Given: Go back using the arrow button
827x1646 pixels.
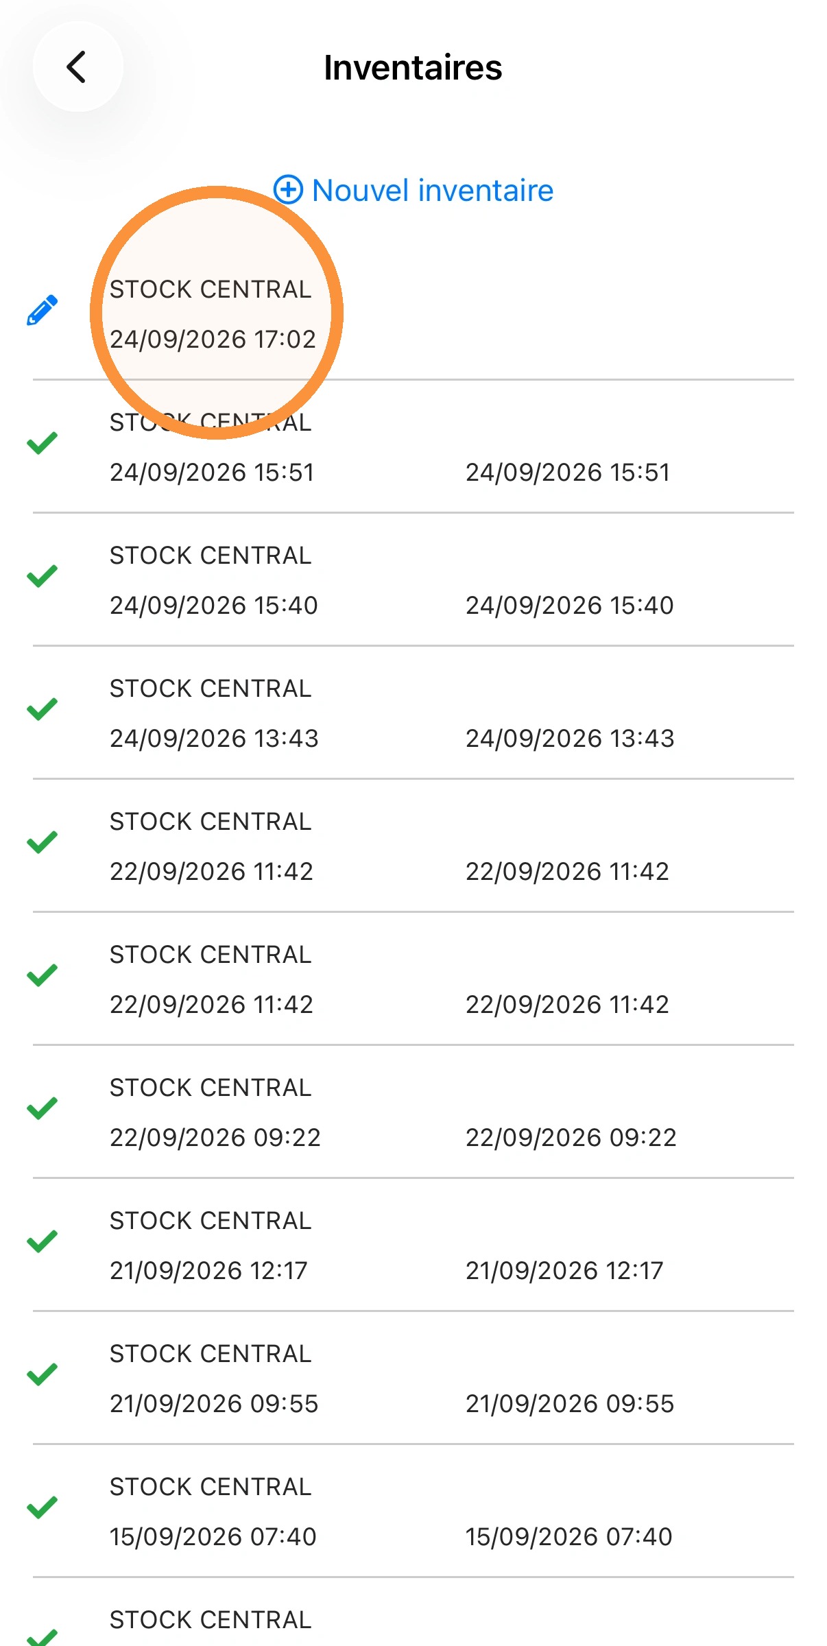Looking at the screenshot, I should click(77, 67).
